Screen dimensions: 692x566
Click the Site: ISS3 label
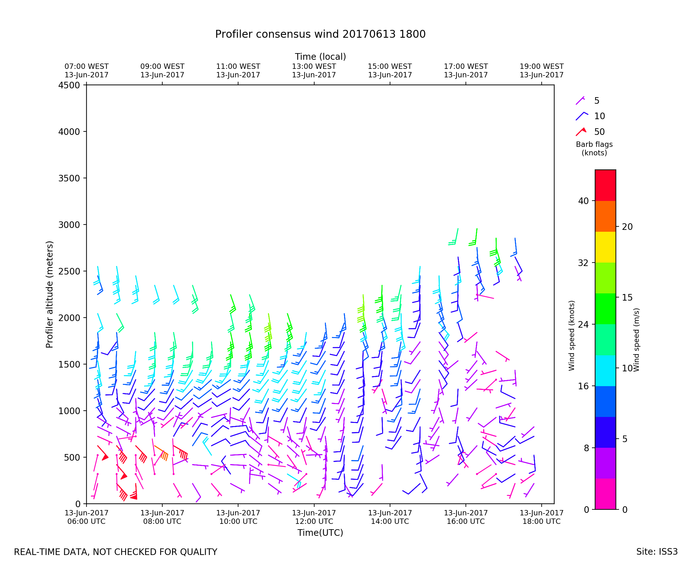(x=657, y=552)
